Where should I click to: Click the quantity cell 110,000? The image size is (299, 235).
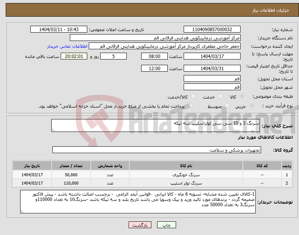[71, 183]
